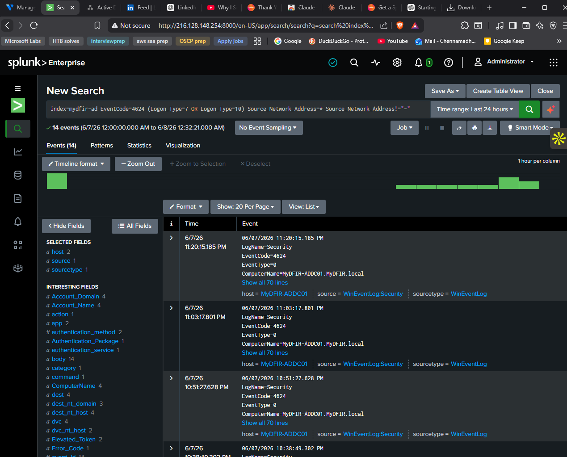The image size is (567, 457).
Task: Open View List dropdown
Action: tap(304, 207)
